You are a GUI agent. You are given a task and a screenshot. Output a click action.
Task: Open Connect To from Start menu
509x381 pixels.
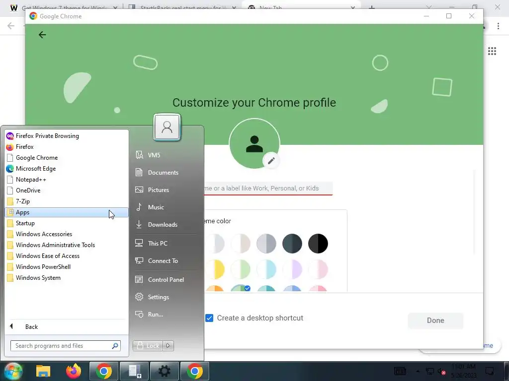pos(166,261)
